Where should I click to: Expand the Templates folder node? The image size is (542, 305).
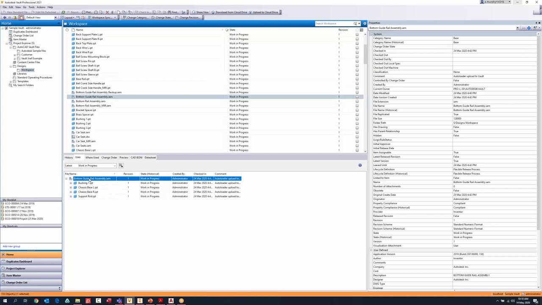pyautogui.click(x=11, y=81)
